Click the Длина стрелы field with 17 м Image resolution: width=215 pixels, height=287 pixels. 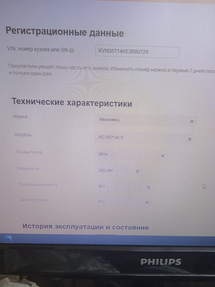tap(124, 202)
